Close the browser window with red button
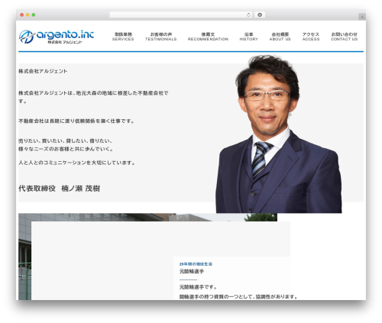 (x=22, y=15)
